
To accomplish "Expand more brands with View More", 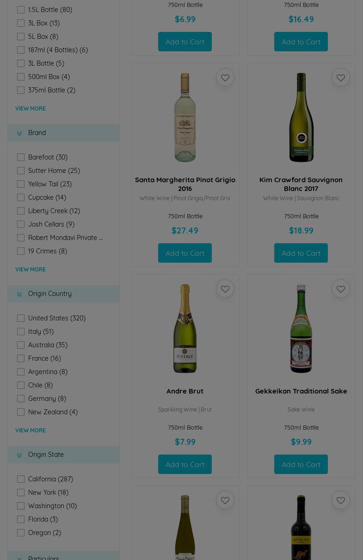I will pos(31,270).
